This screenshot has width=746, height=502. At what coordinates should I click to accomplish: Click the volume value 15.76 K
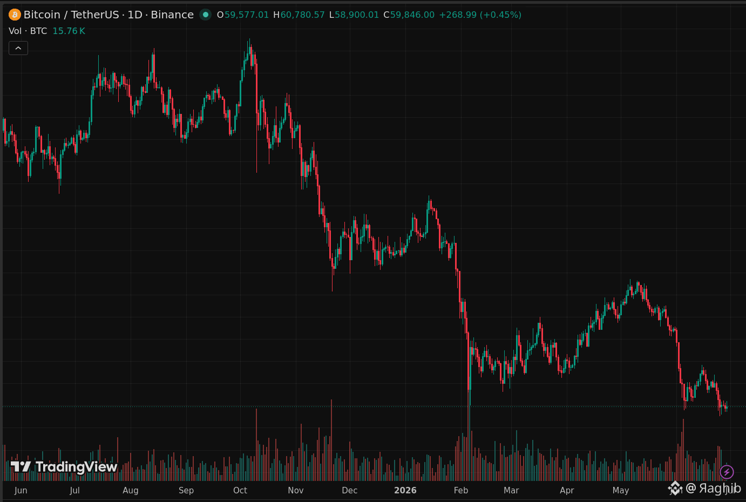(69, 31)
